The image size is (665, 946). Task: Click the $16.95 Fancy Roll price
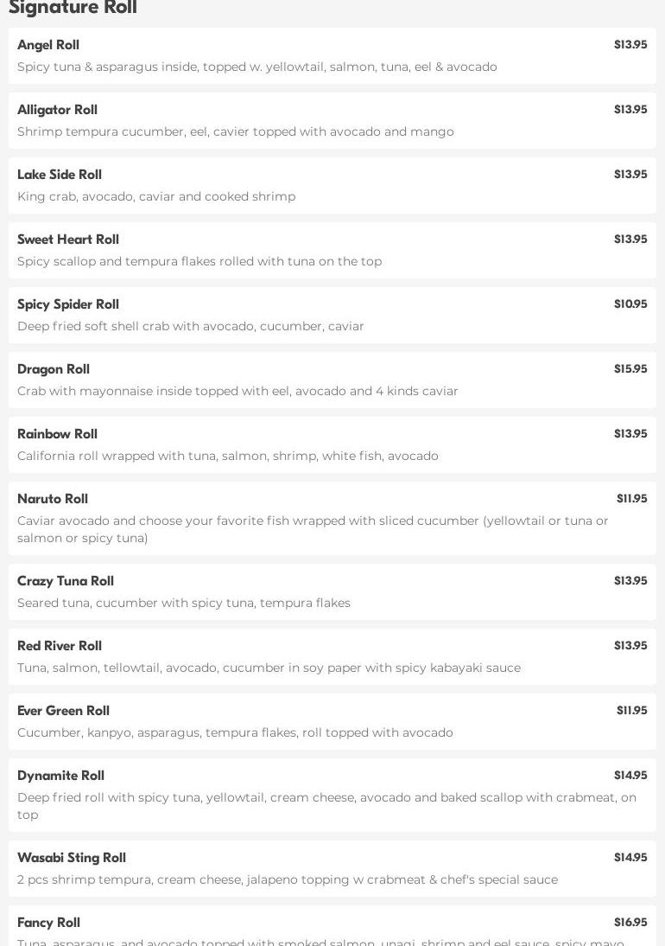(x=630, y=923)
